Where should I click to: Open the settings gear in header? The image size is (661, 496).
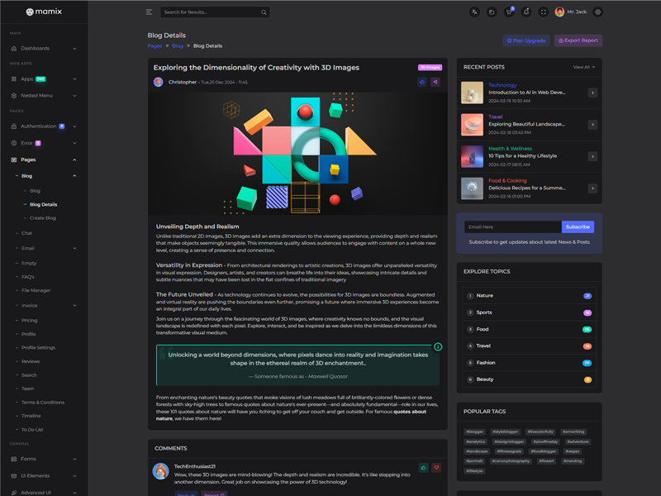[x=598, y=12]
